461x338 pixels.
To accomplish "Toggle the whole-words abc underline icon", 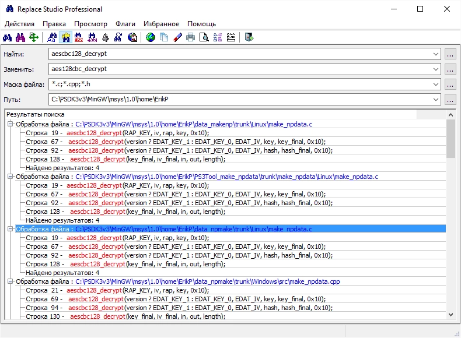I will click(79, 37).
